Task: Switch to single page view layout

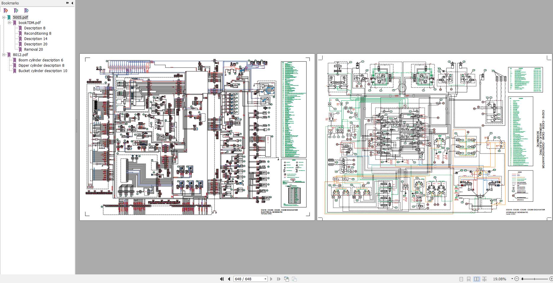Action: pyautogui.click(x=461, y=279)
